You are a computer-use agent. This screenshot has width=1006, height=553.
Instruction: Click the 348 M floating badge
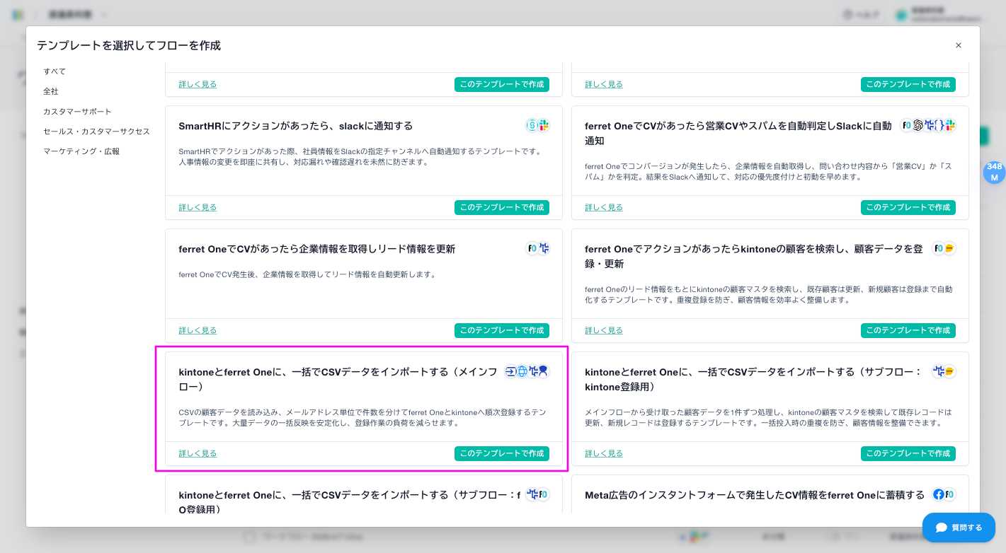(x=994, y=172)
